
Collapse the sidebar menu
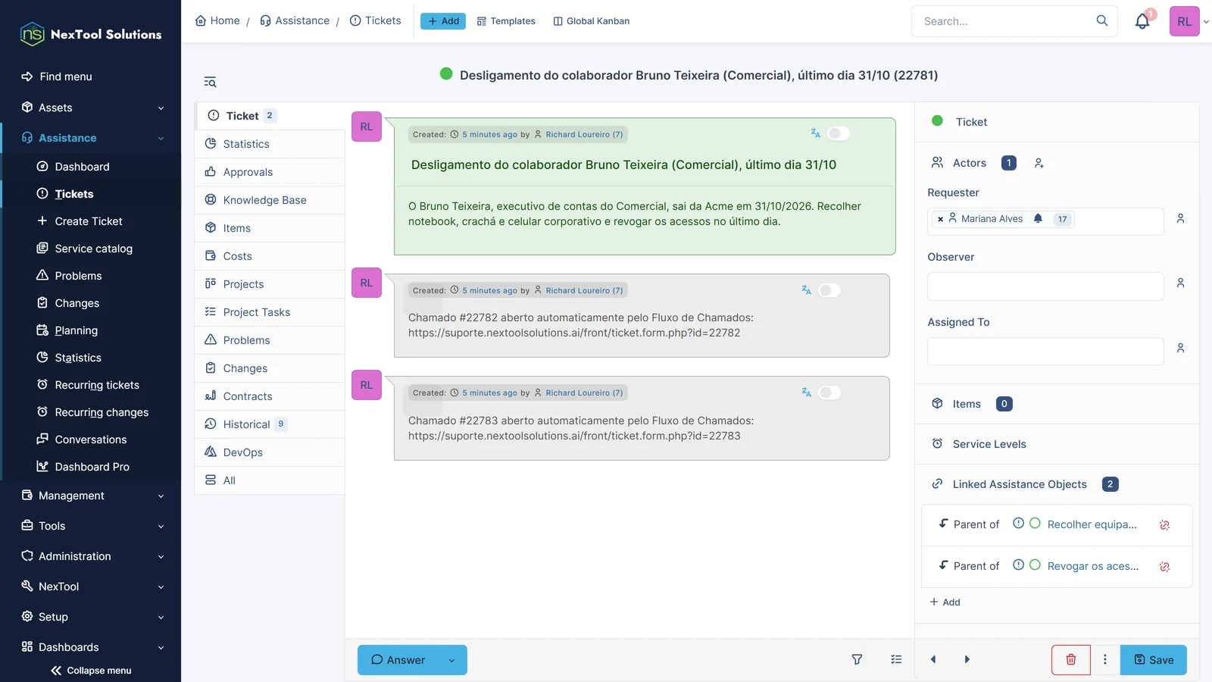91,671
